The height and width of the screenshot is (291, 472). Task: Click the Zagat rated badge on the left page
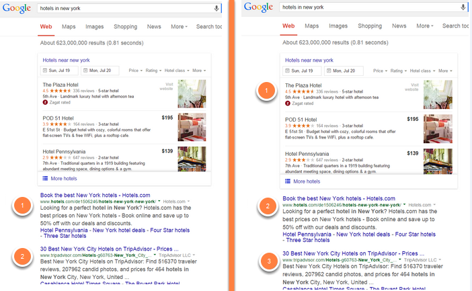[45, 102]
